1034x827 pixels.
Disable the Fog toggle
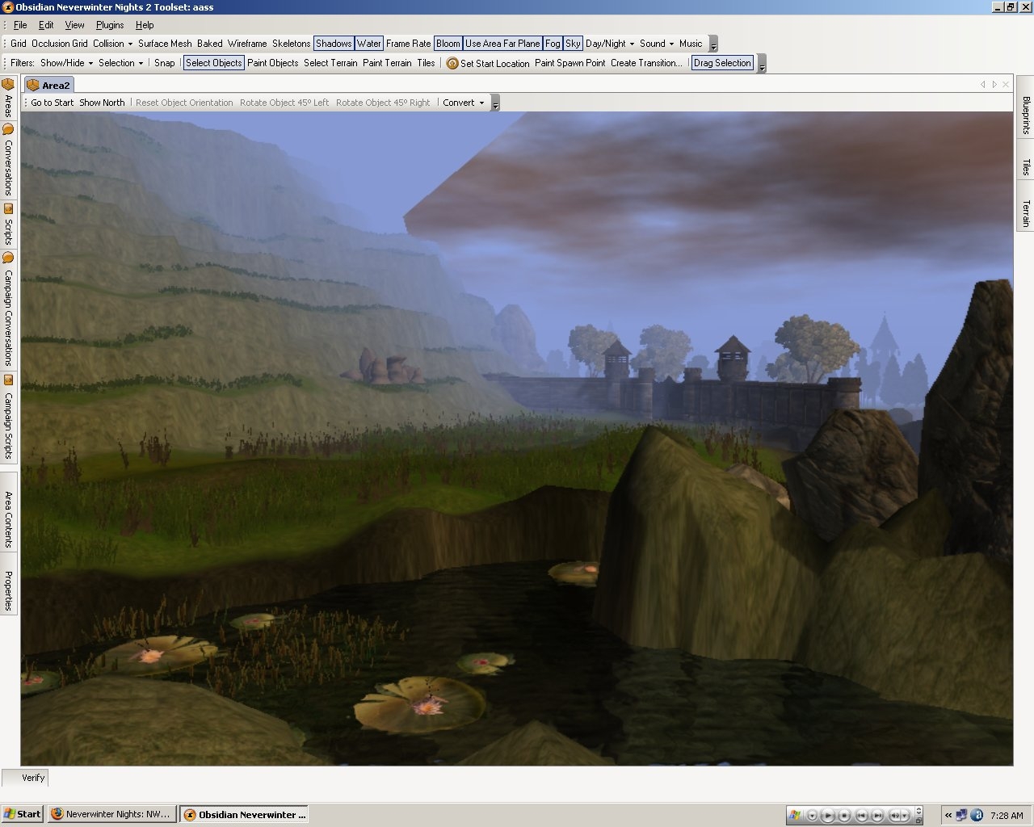coord(553,44)
